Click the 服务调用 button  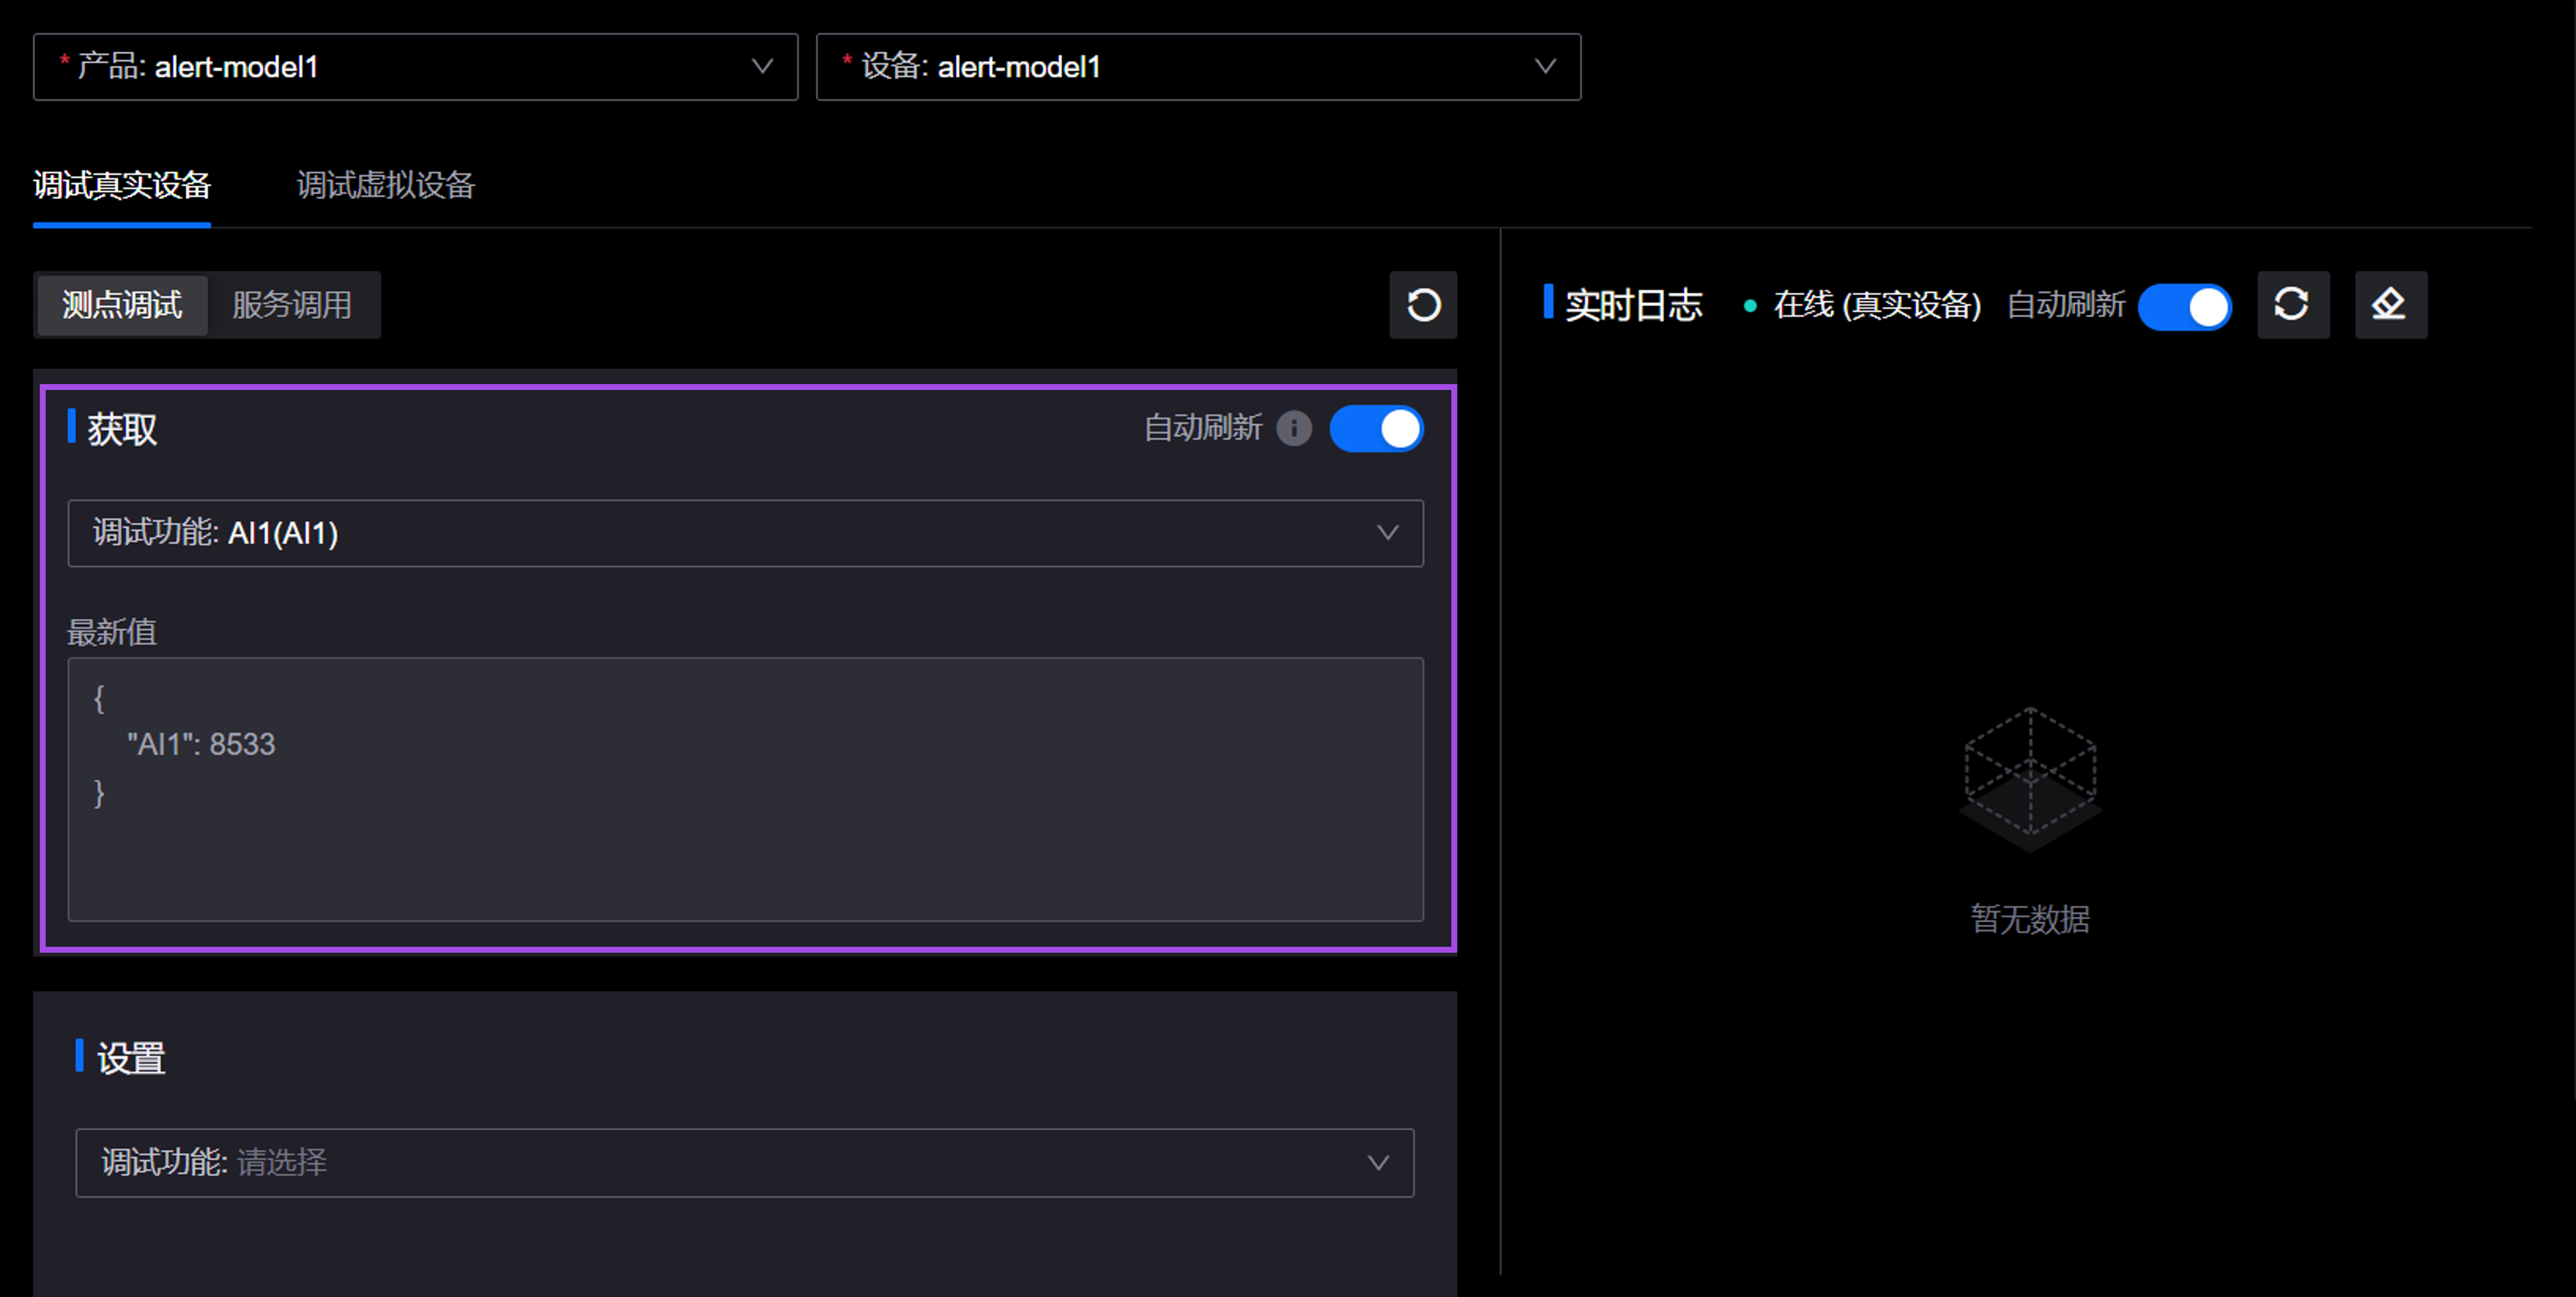[292, 305]
